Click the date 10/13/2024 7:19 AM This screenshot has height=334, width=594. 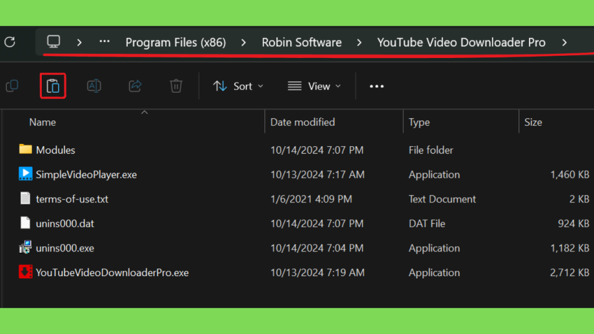coord(317,273)
